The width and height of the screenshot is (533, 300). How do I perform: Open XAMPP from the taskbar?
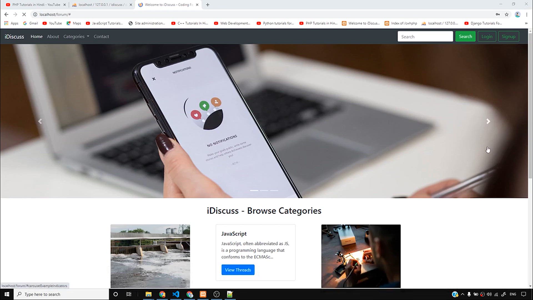[x=203, y=294]
